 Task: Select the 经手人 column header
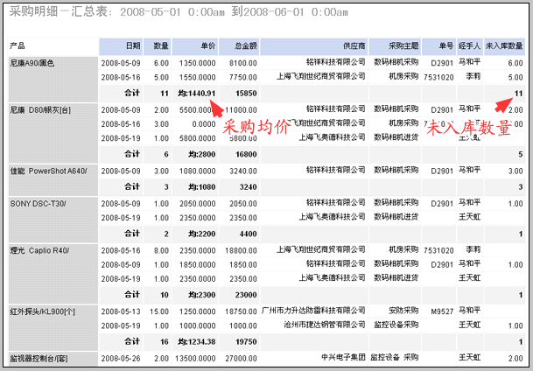[x=469, y=45]
